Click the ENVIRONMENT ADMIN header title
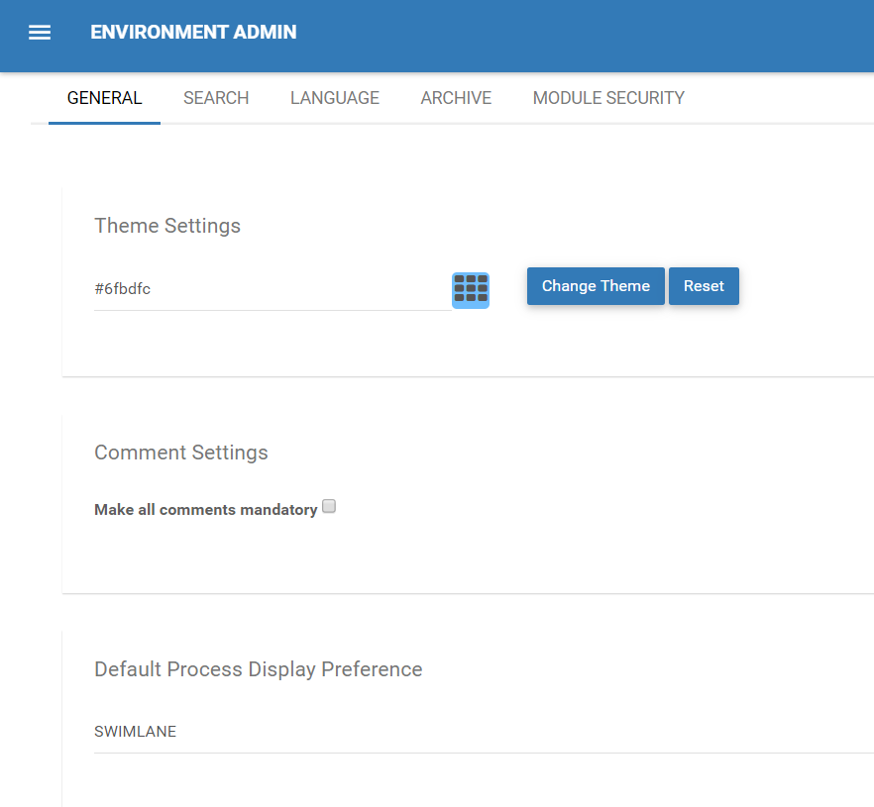The height and width of the screenshot is (807, 874). [x=193, y=33]
